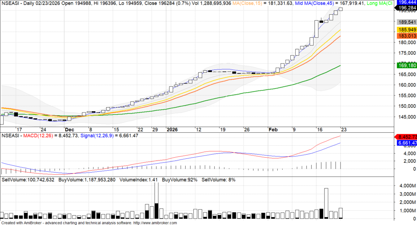Select the green 169,180 long MA tag
This screenshot has height=225, width=417.
(x=405, y=65)
